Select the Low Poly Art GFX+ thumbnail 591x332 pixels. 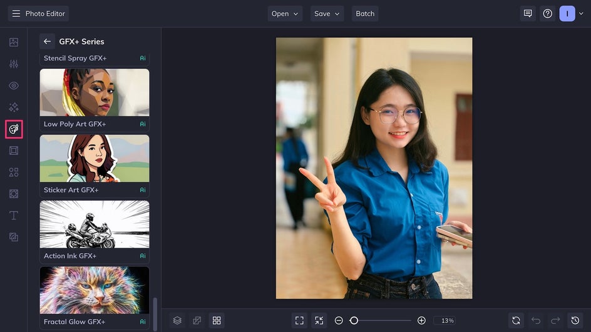point(95,93)
